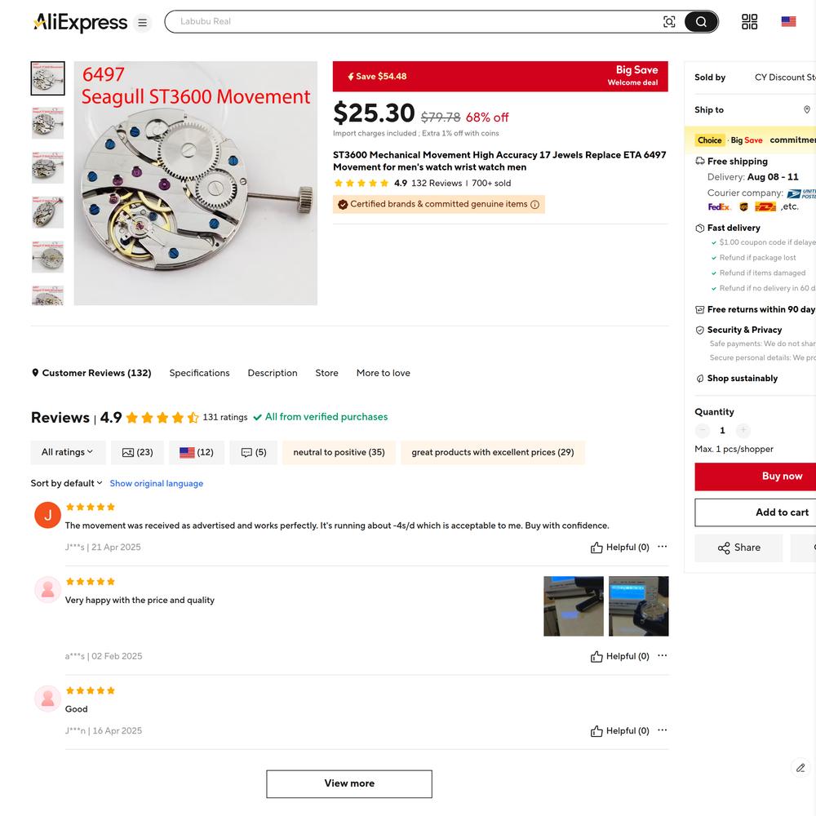
Task: Filter reviews with photos (23)
Action: click(x=137, y=452)
